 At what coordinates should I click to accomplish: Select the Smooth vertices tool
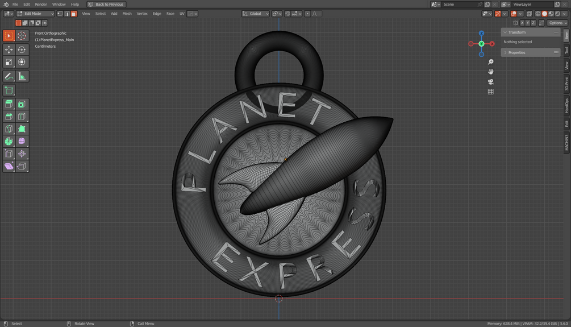tap(22, 142)
